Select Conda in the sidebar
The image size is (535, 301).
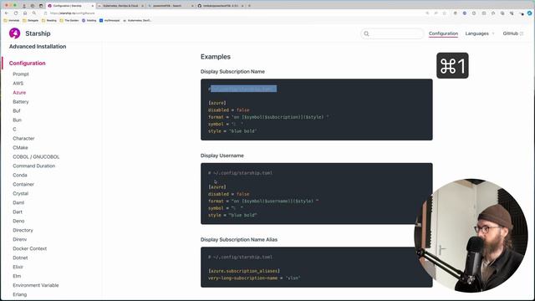click(20, 175)
